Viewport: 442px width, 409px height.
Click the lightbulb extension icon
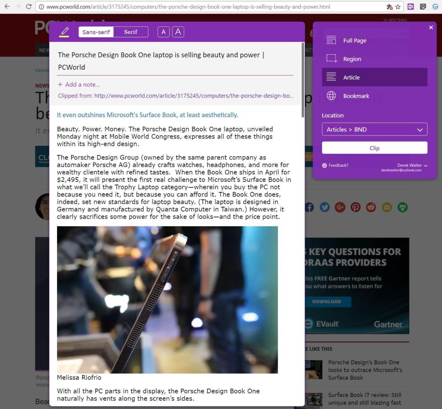coord(423,7)
